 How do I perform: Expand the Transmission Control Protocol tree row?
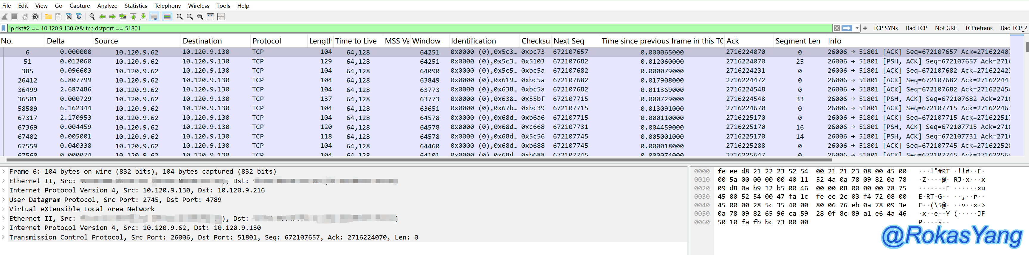4,237
